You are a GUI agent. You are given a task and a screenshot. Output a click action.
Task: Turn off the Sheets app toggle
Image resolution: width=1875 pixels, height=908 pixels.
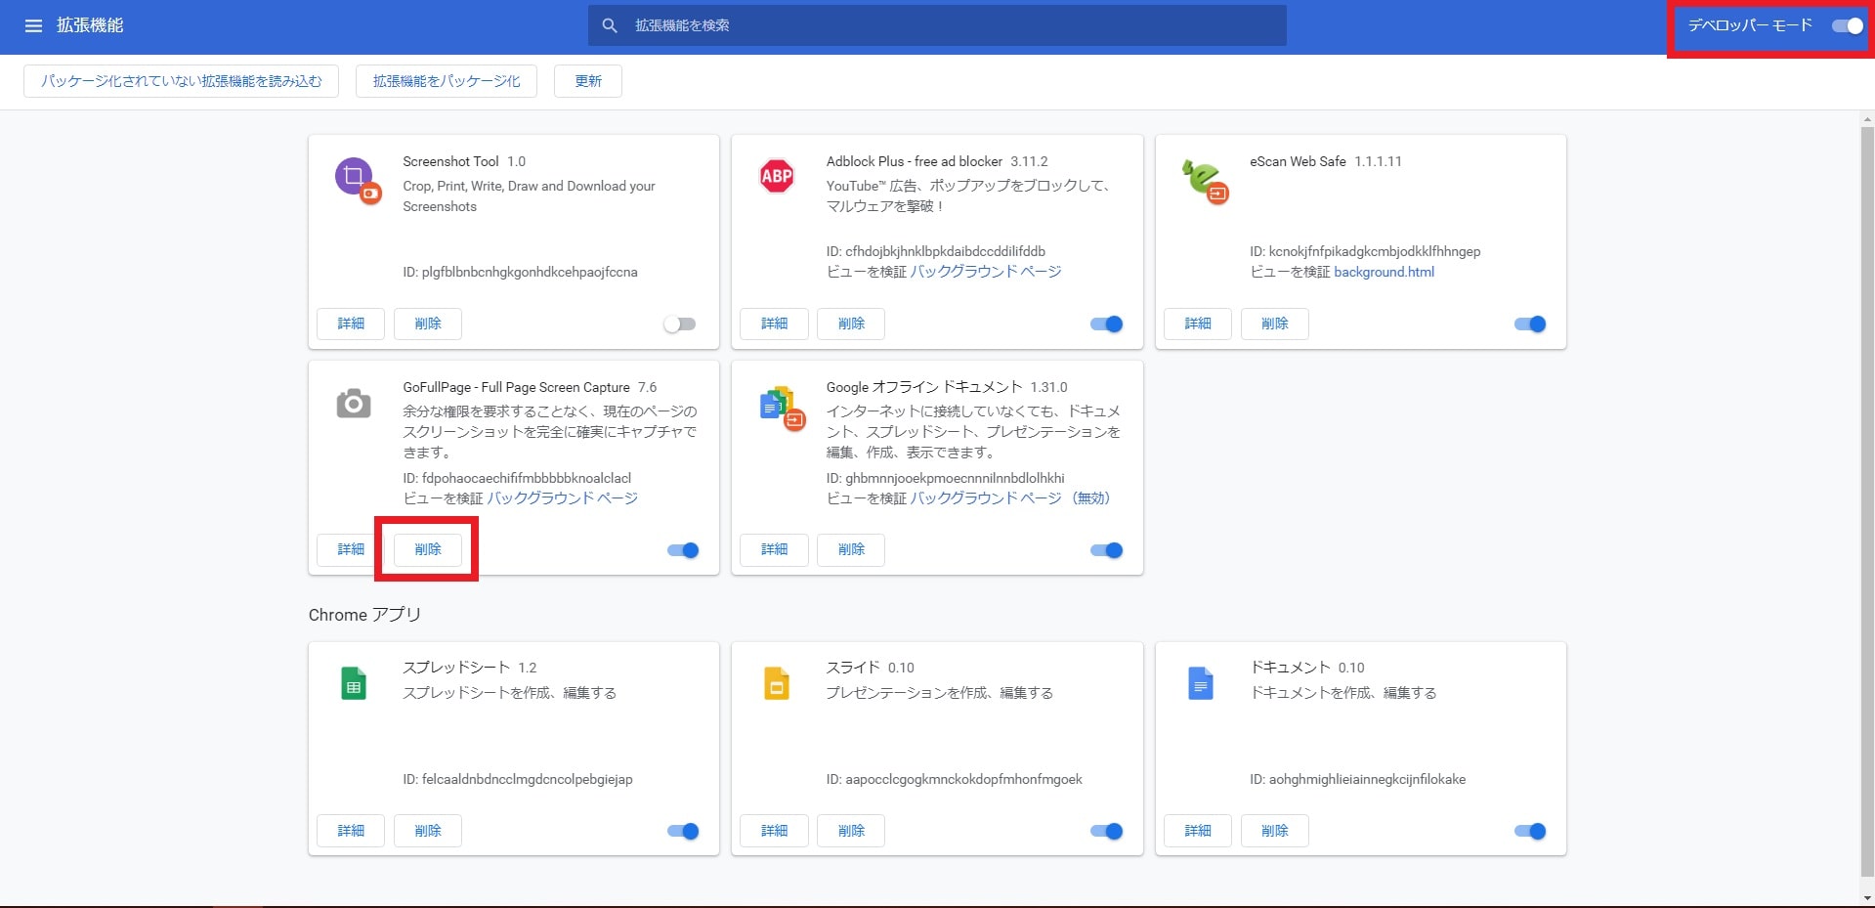tap(683, 832)
